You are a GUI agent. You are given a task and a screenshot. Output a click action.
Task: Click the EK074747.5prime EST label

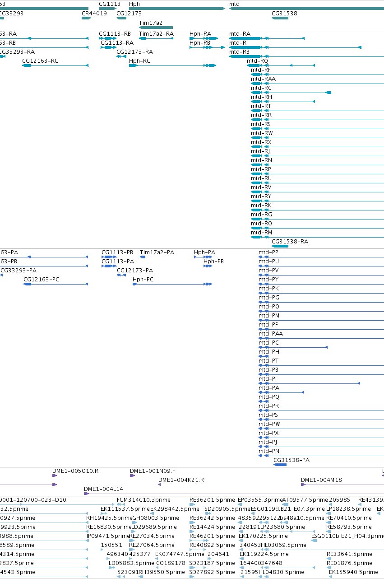point(180,554)
